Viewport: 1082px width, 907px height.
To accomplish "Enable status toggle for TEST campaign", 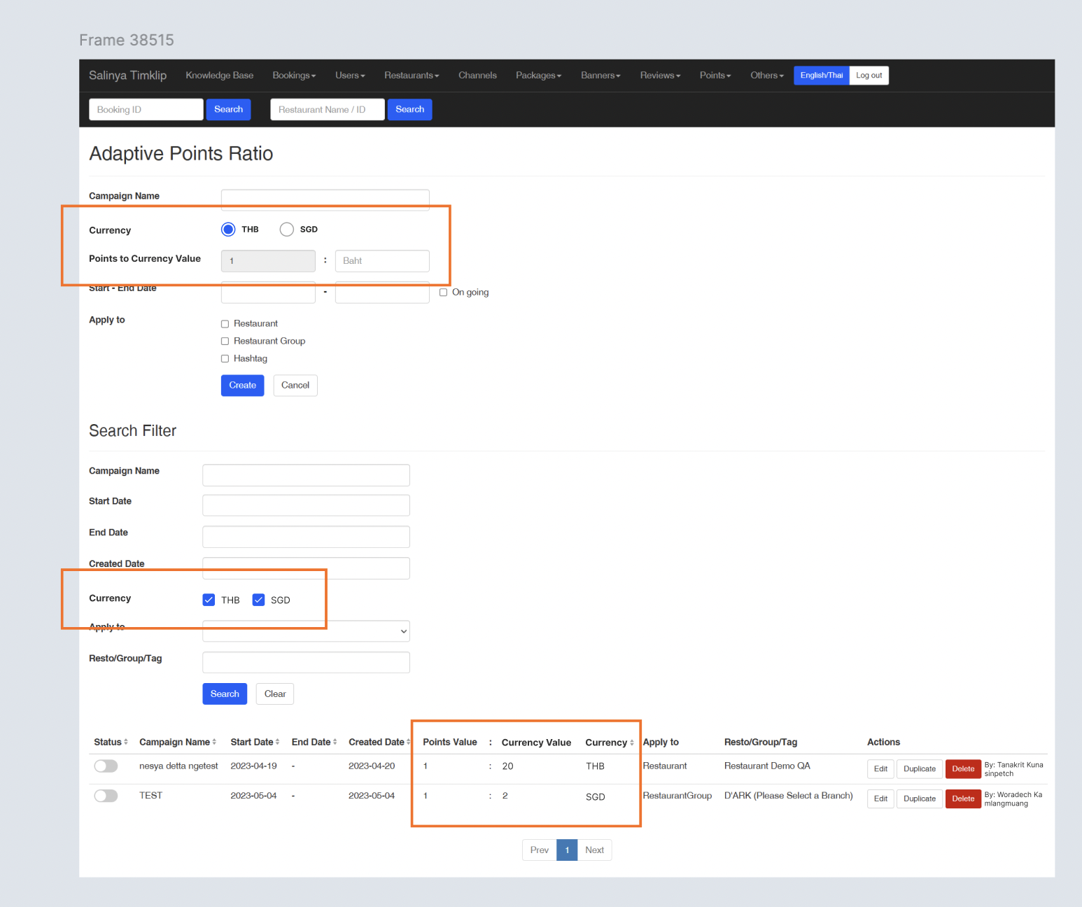I will point(106,796).
